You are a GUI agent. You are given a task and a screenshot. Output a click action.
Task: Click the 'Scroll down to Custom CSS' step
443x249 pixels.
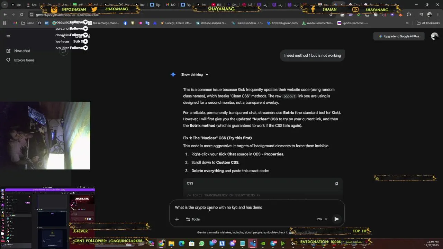tap(215, 163)
